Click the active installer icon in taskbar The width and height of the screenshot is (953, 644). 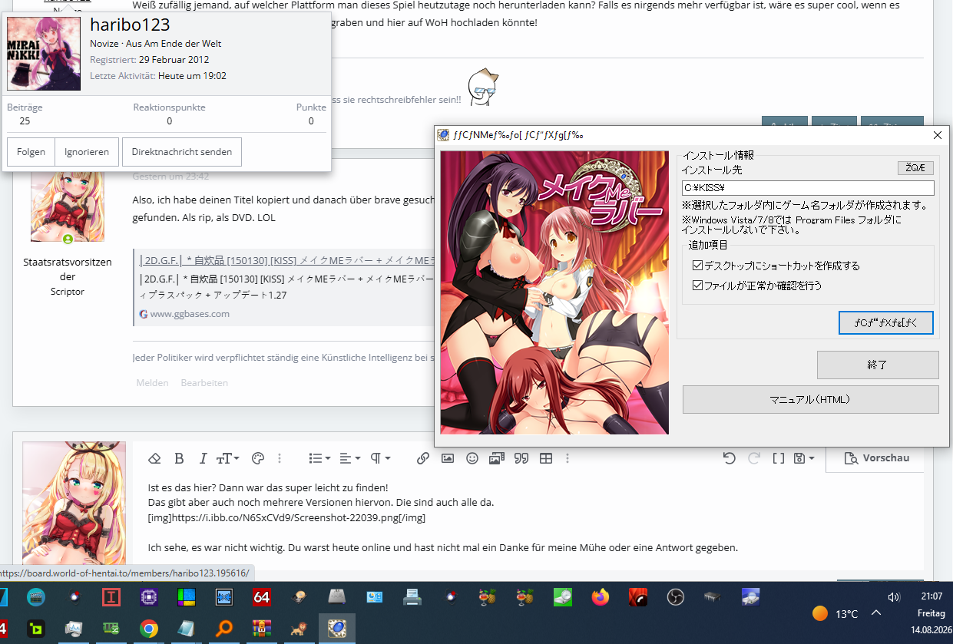[336, 629]
